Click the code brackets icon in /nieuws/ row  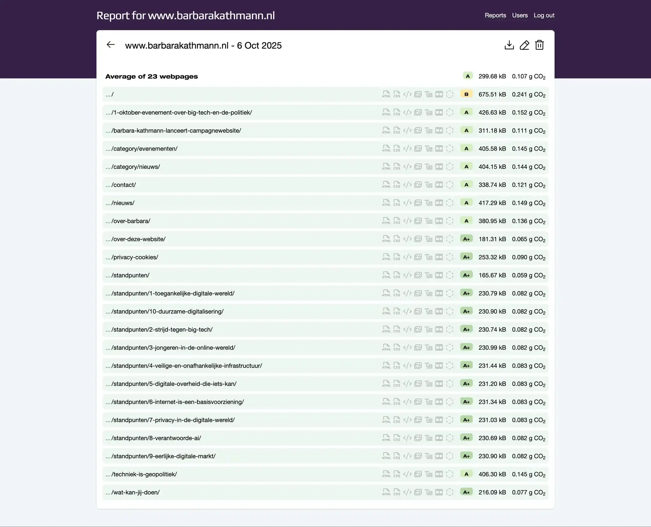point(407,203)
